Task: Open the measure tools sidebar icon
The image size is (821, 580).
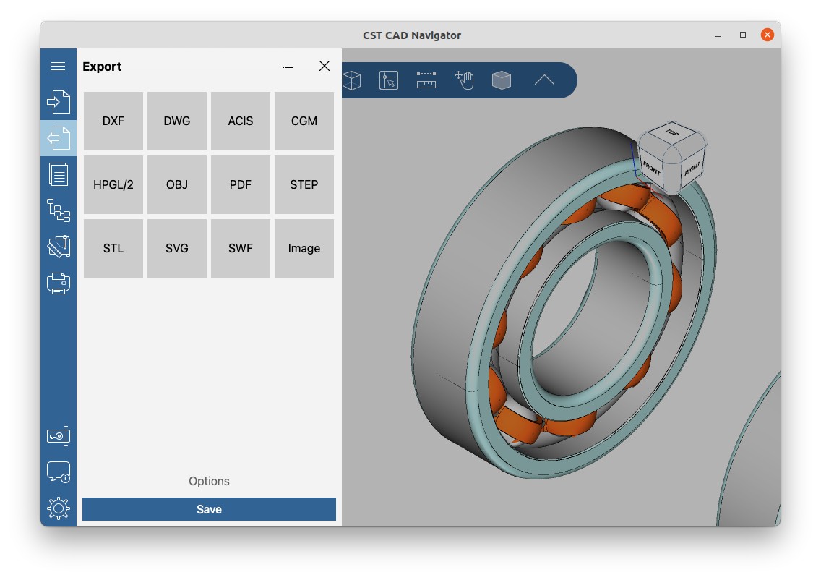Action: click(58, 247)
